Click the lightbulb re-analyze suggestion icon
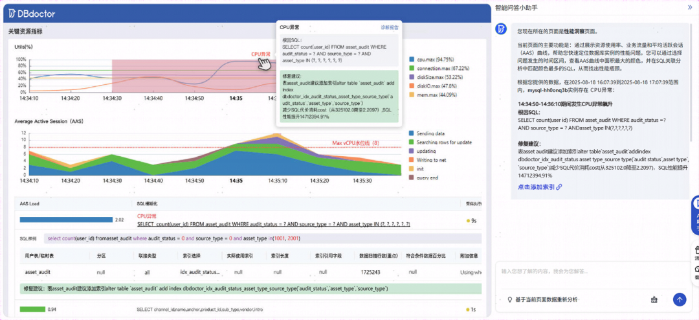Image resolution: width=699 pixels, height=320 pixels. pos(509,299)
